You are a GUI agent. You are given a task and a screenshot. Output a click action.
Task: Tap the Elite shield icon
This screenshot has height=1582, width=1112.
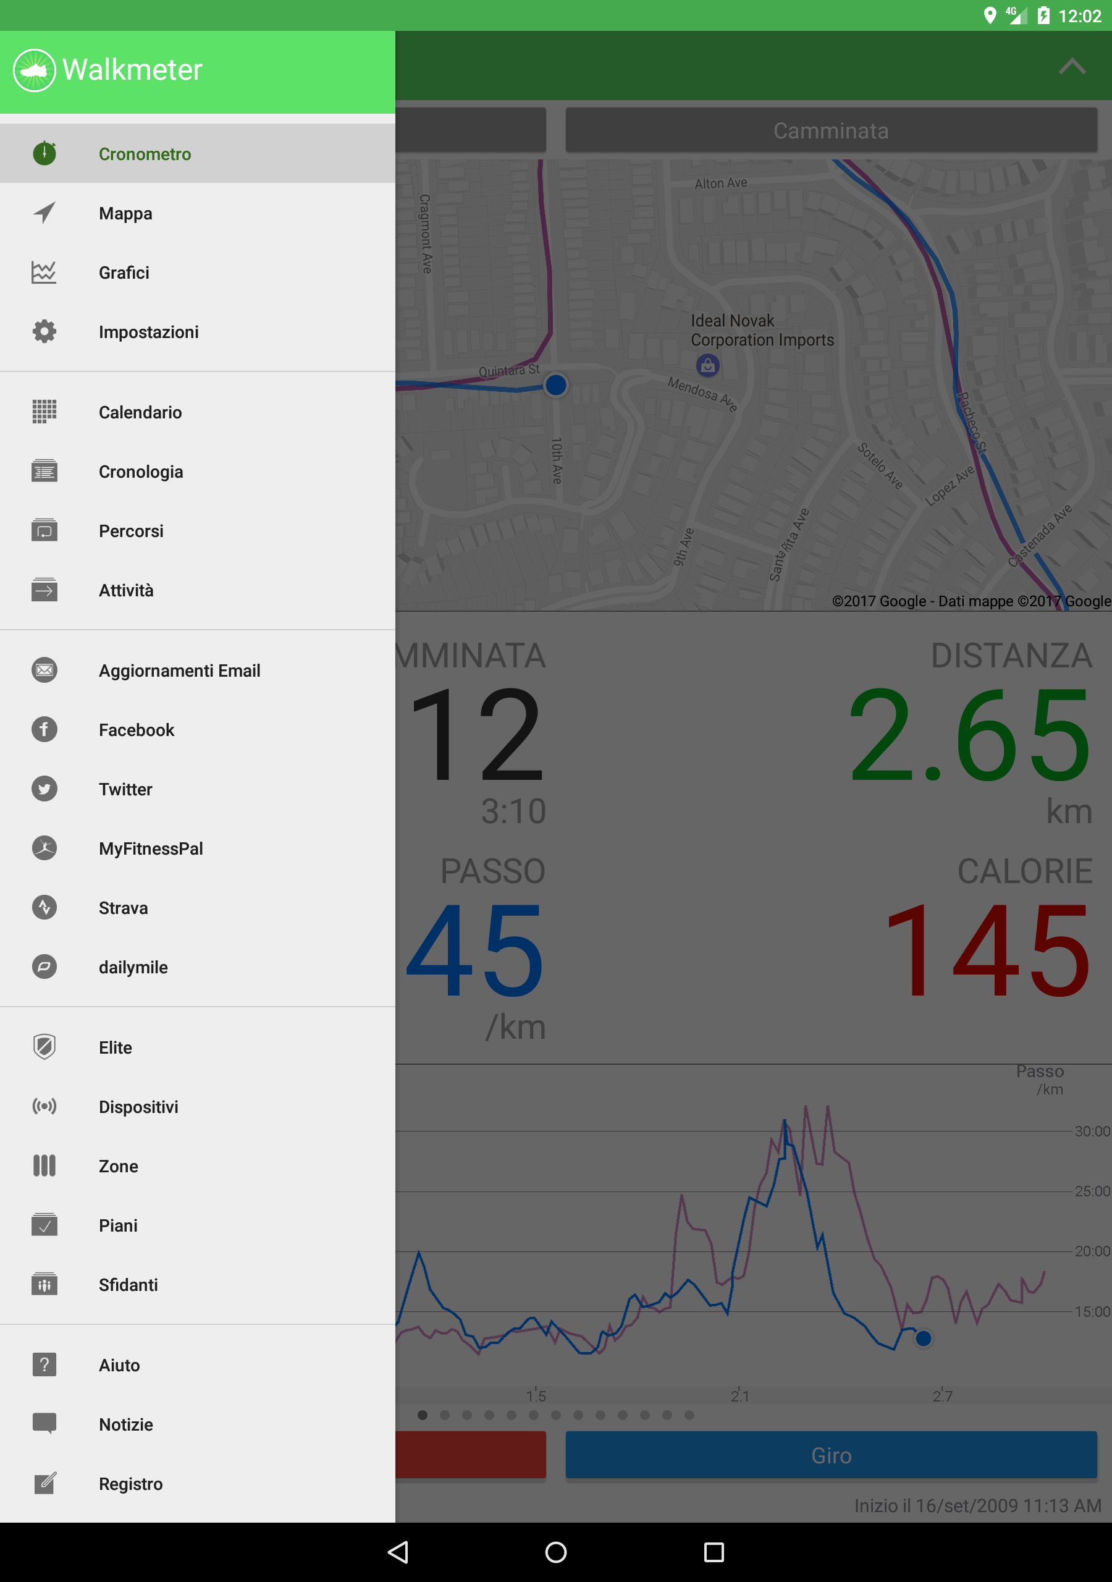(x=44, y=1047)
